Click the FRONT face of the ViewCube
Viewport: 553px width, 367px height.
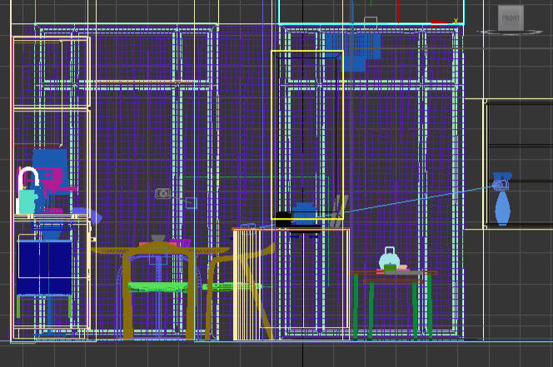(511, 17)
